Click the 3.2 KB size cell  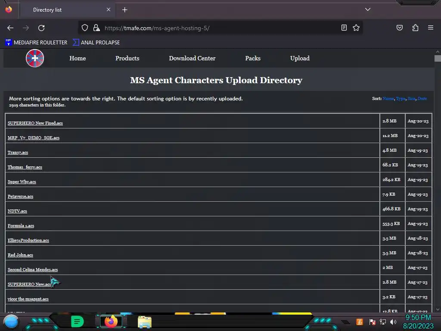coord(392,297)
